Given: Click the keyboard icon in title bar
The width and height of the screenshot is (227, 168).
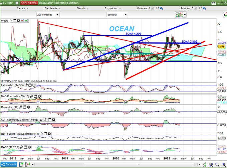Looking at the screenshot, I should coord(214,3).
